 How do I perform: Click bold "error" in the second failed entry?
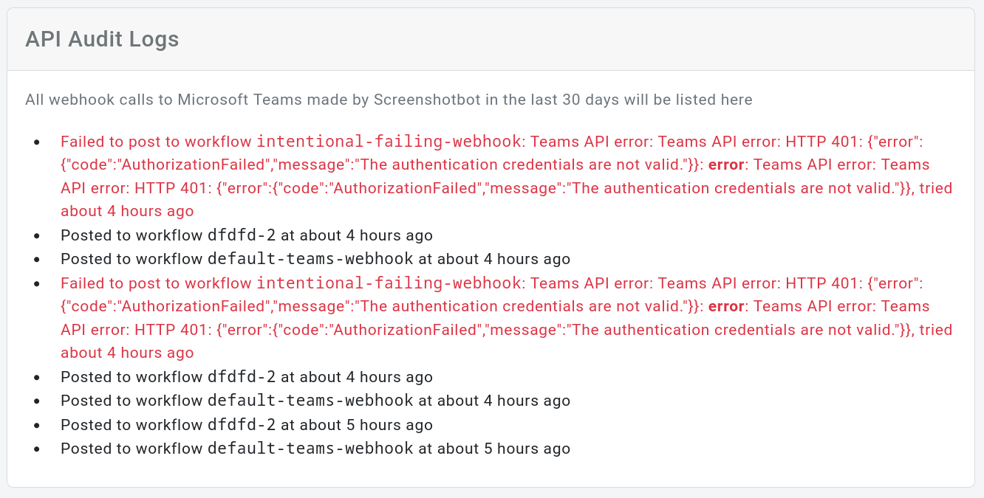(726, 306)
